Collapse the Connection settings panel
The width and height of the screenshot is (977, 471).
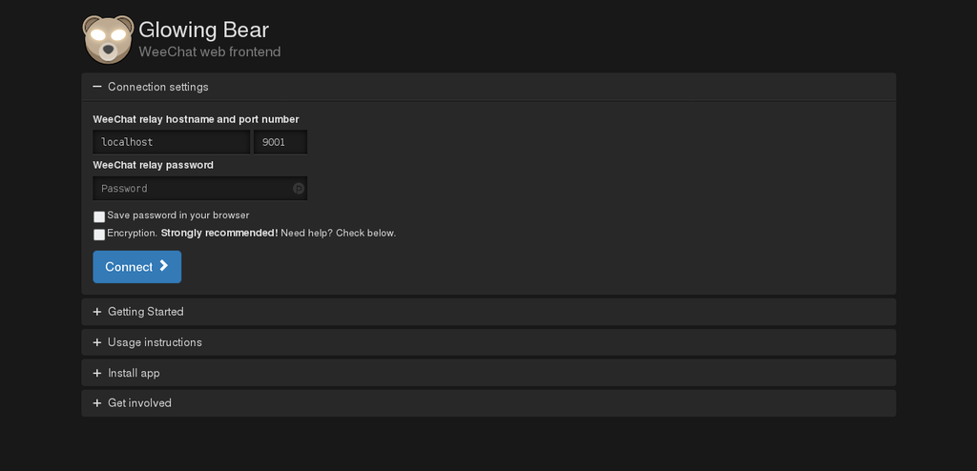488,87
